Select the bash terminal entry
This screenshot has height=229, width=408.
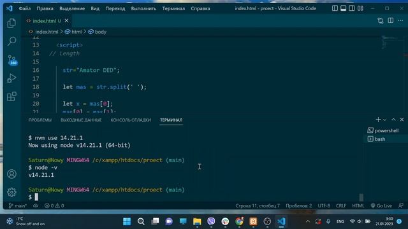(x=386, y=139)
